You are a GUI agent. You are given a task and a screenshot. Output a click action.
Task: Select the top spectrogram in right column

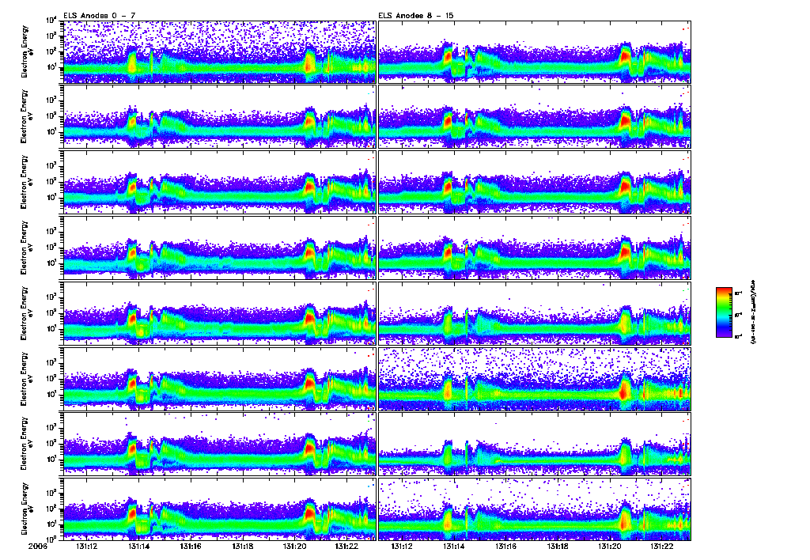535,51
